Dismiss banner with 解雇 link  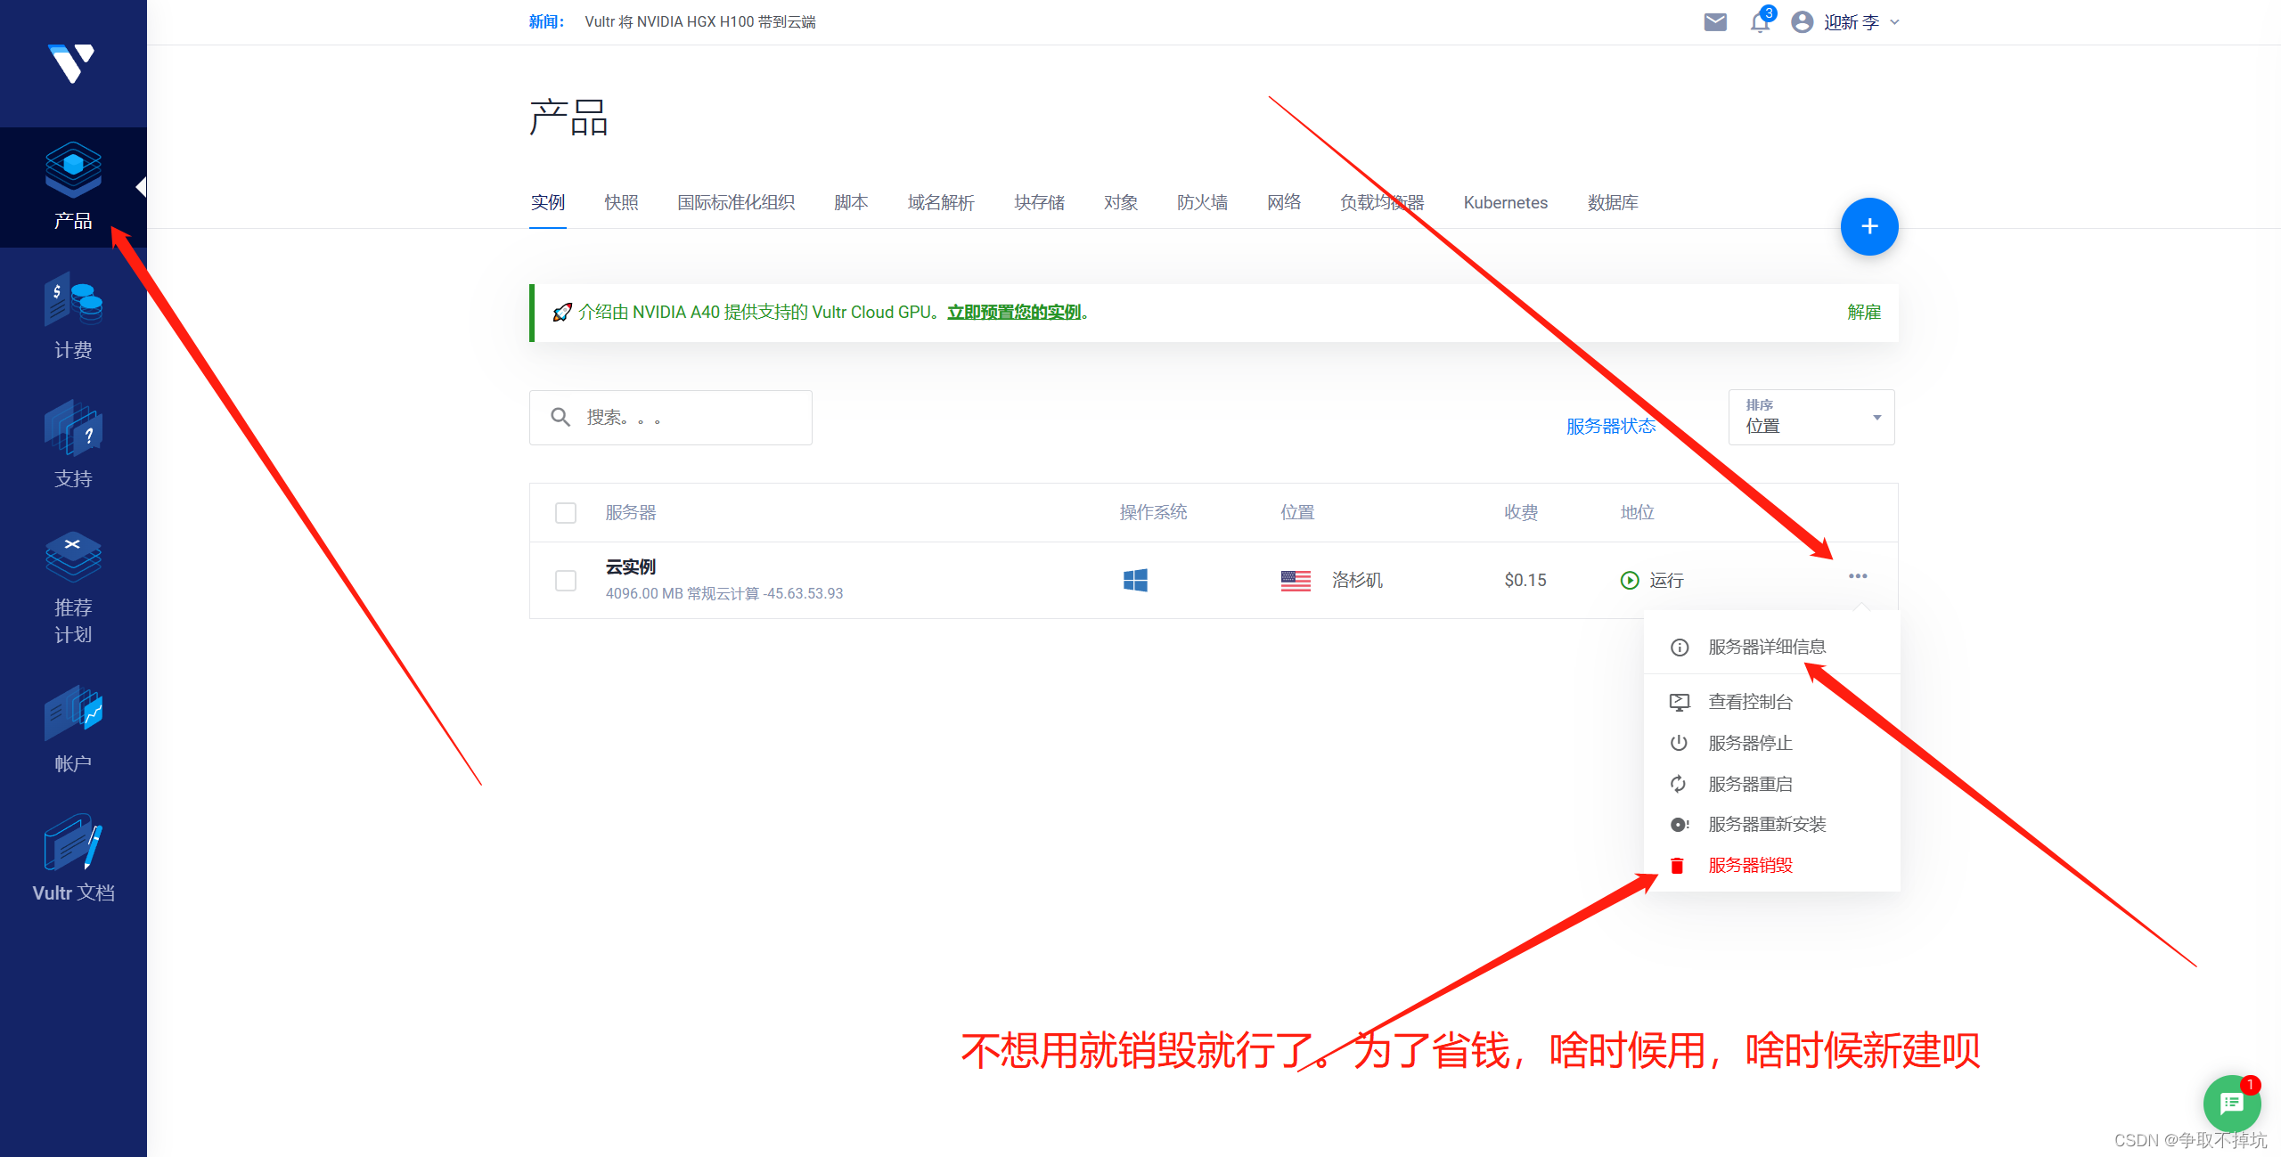pos(1864,313)
